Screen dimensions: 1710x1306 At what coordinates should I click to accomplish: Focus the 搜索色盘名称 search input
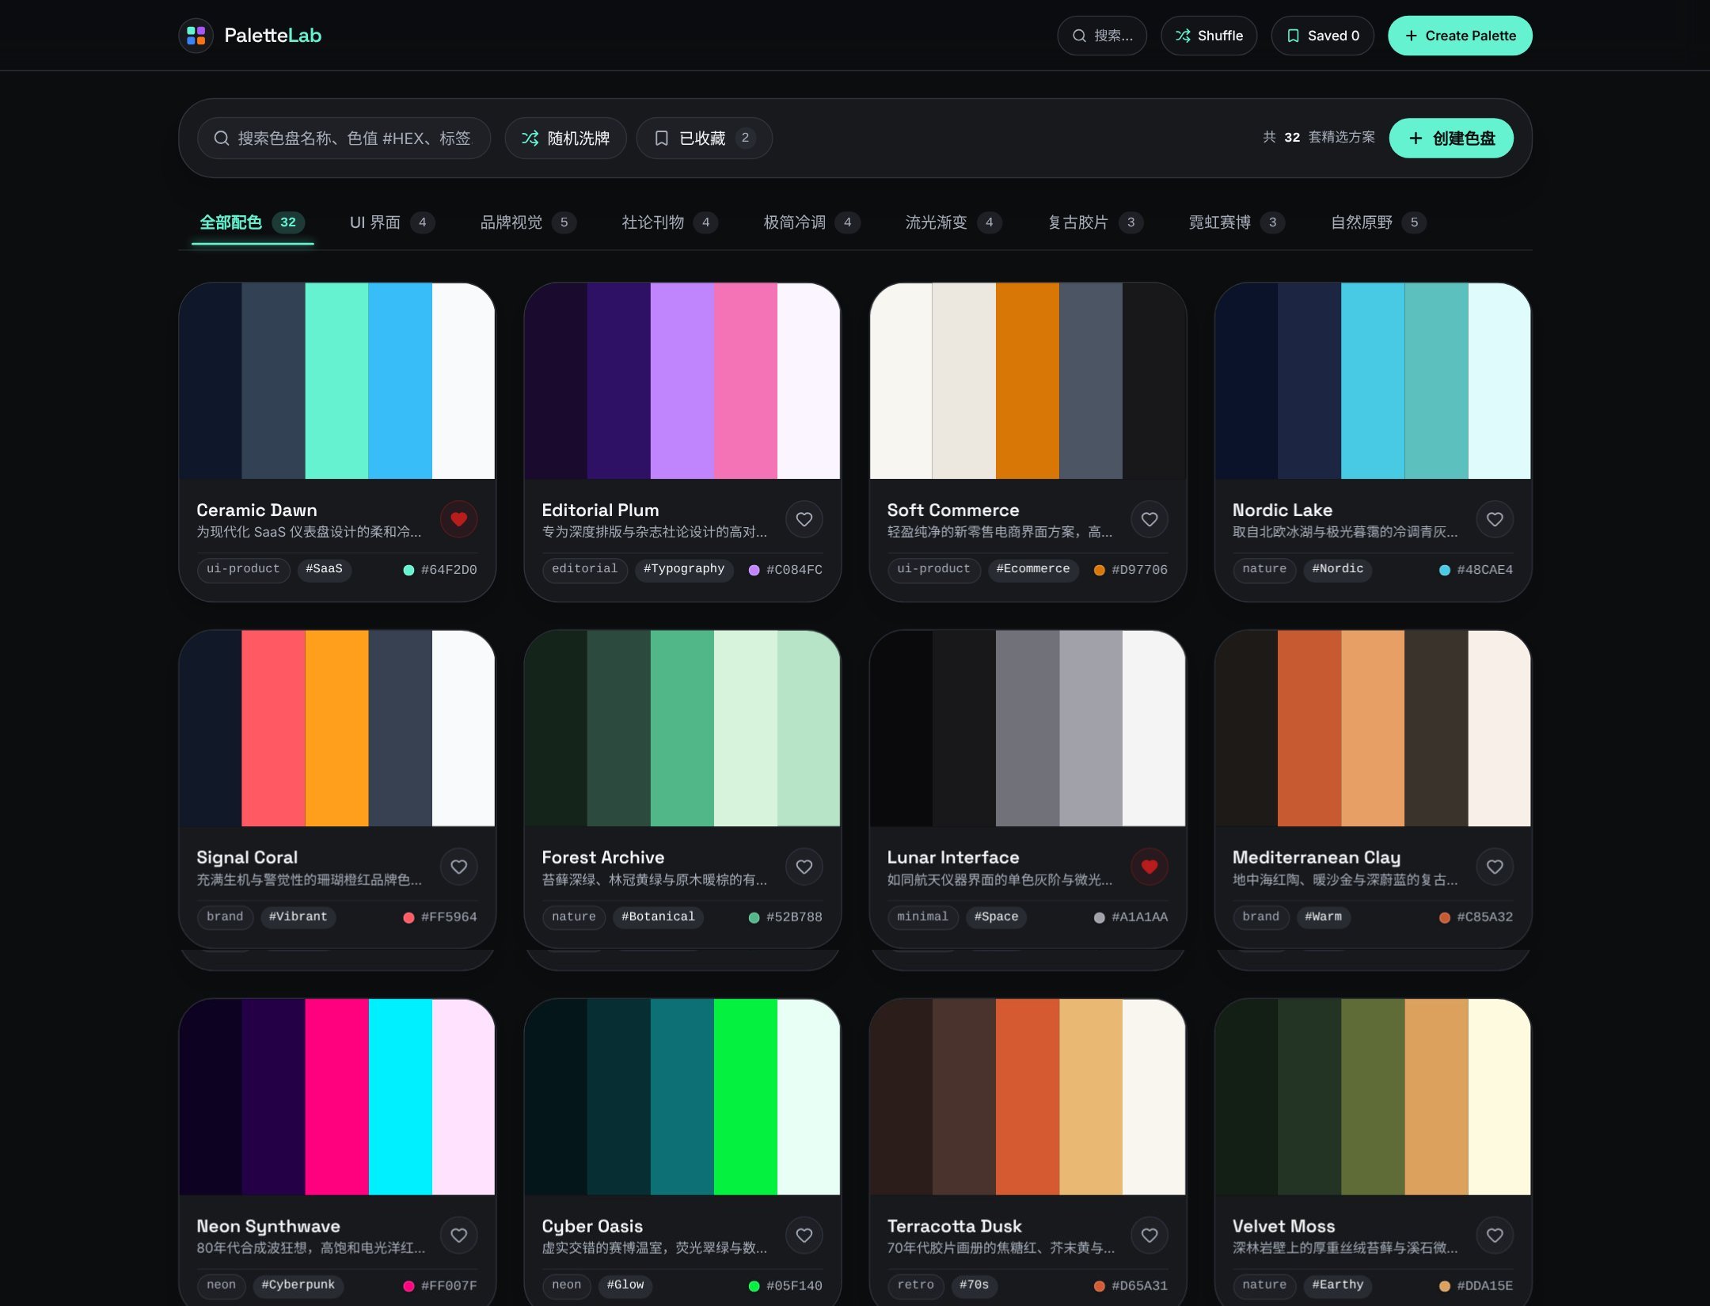click(344, 138)
